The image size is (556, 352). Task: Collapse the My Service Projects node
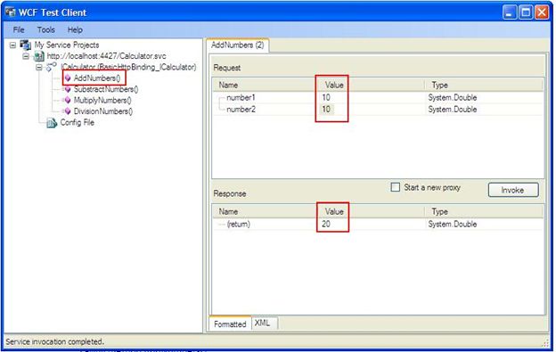click(12, 45)
